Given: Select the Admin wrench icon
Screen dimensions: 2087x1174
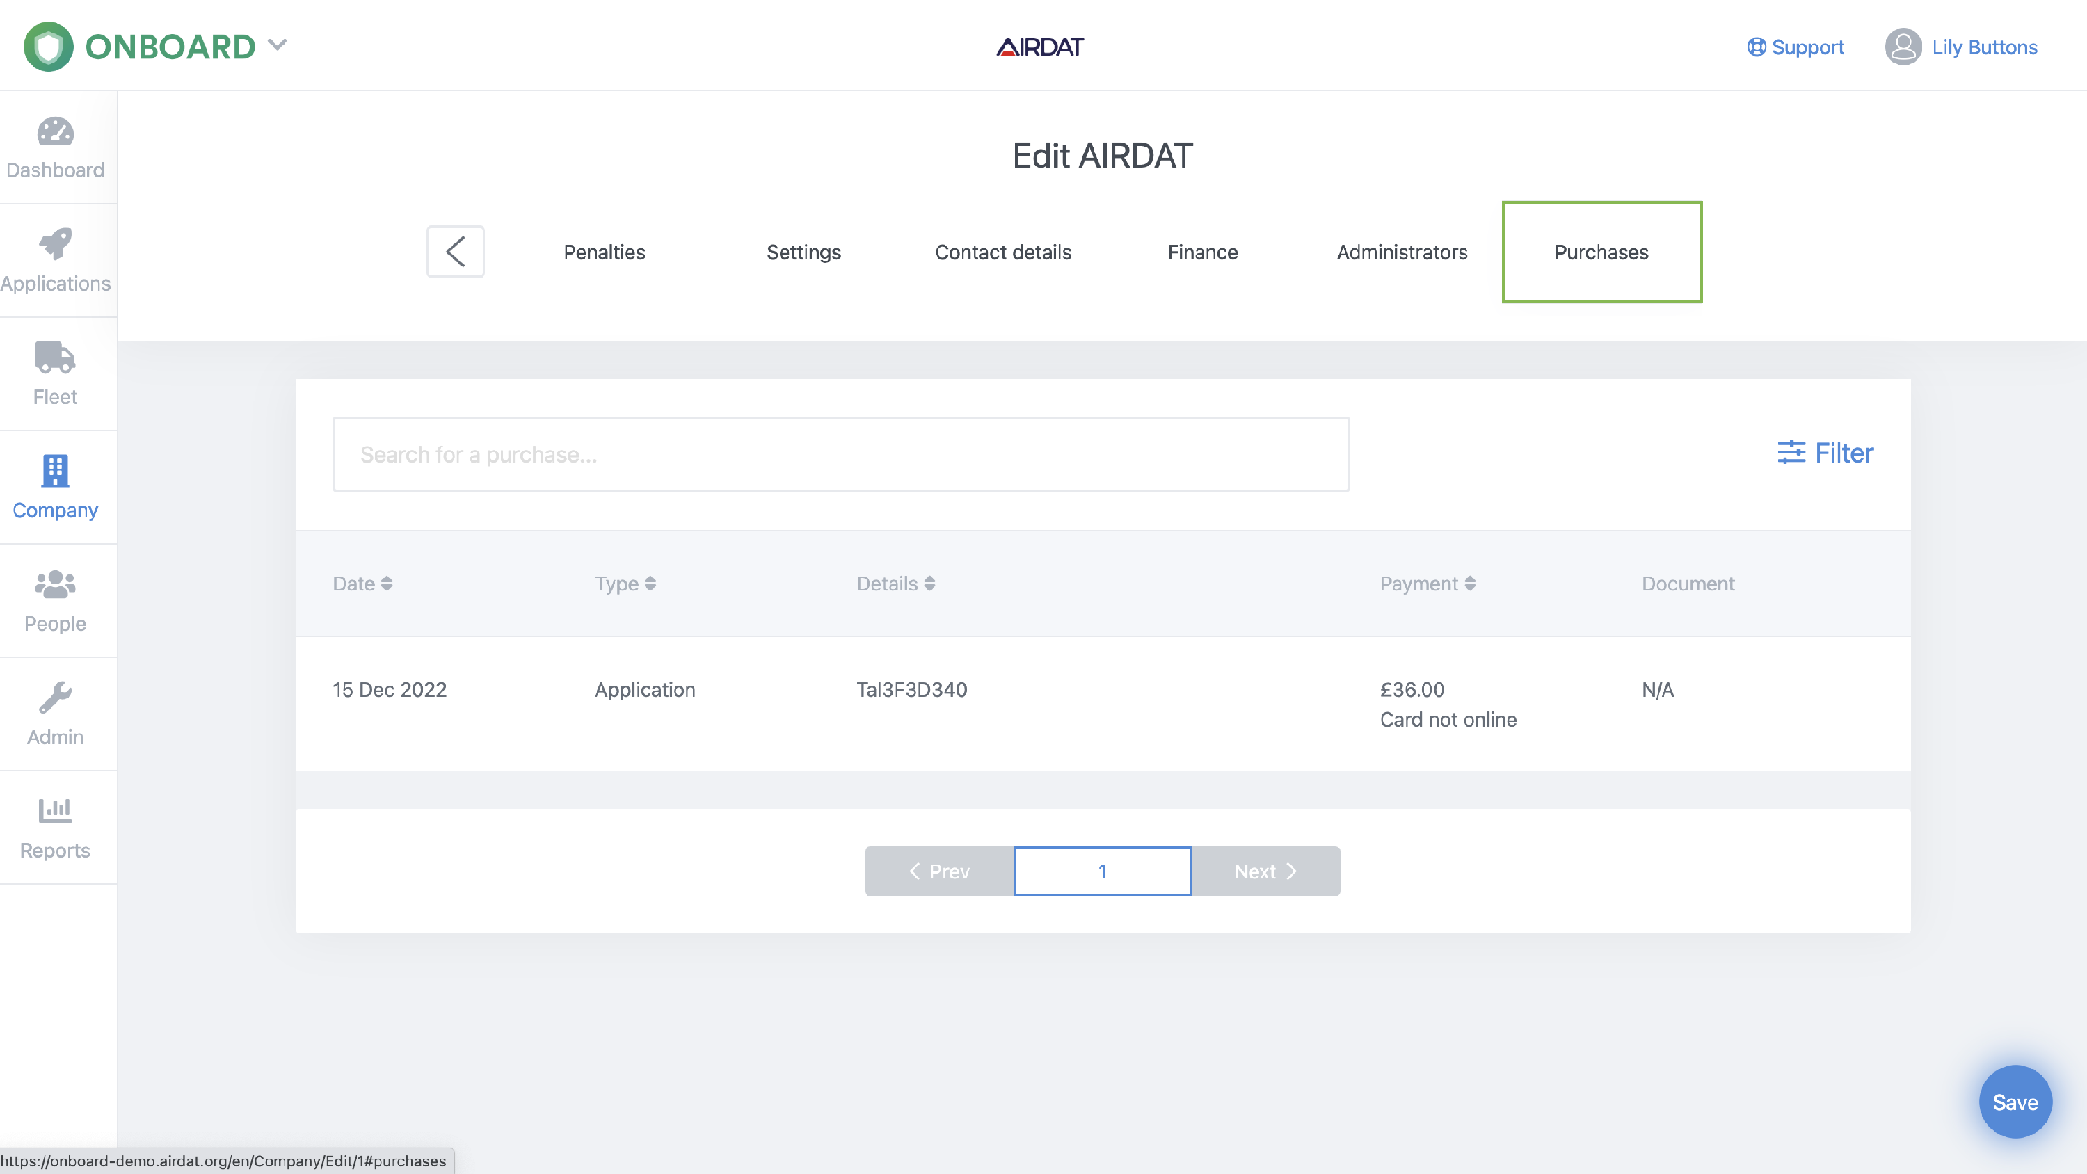Looking at the screenshot, I should pos(55,713).
